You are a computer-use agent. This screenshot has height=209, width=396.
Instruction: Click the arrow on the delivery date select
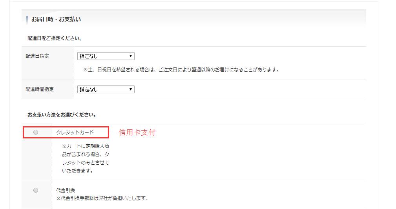point(131,56)
